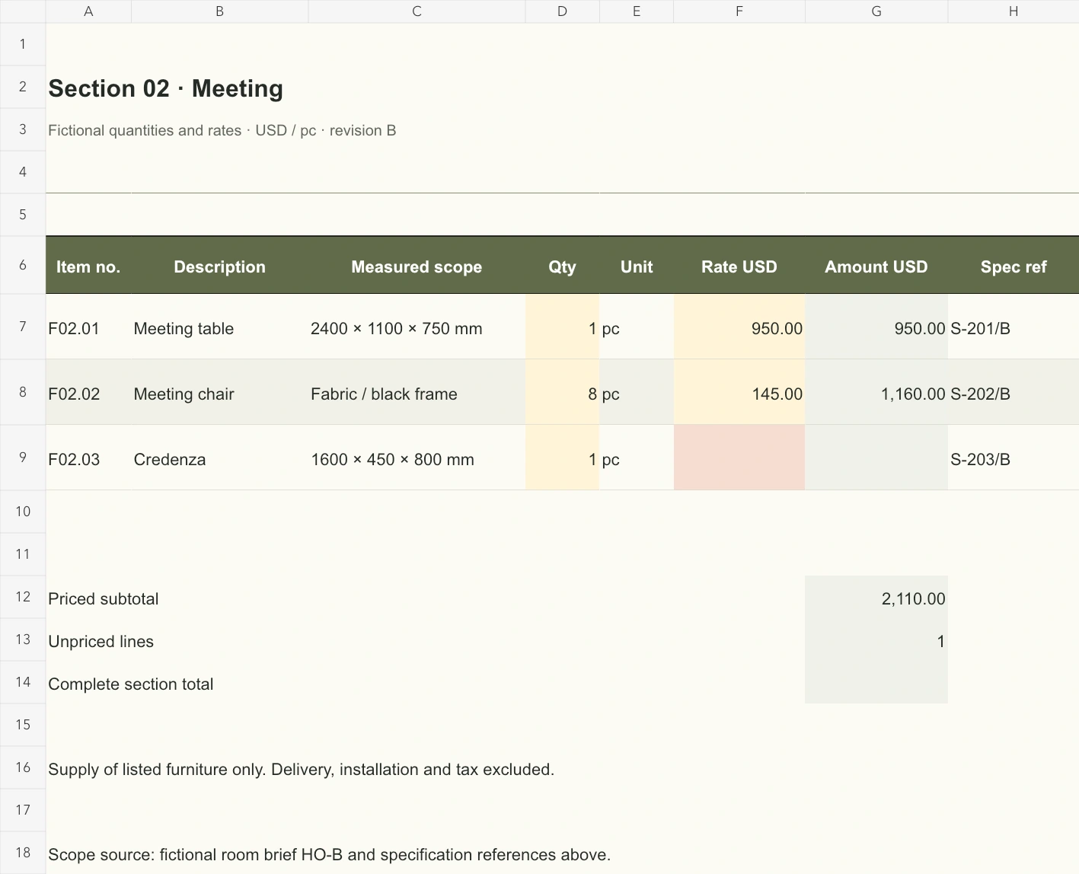Select row 2 header
Viewport: 1079px width, 874px height.
click(x=23, y=87)
